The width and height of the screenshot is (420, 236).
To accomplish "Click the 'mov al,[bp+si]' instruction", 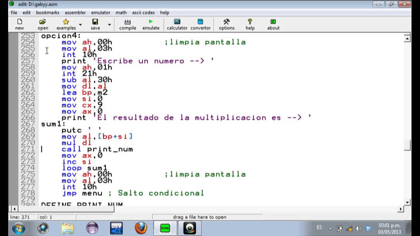I will 97,137.
